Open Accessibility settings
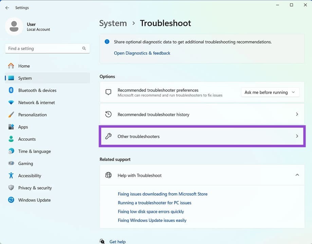The height and width of the screenshot is (244, 312). pyautogui.click(x=30, y=176)
